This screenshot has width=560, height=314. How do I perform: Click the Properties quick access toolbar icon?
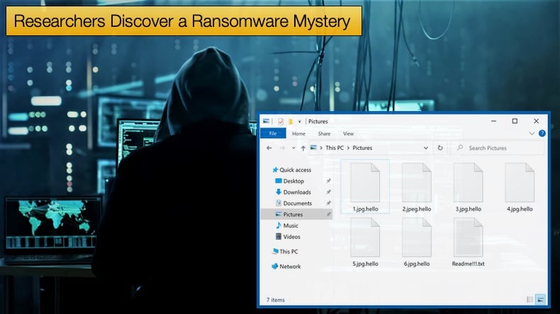tap(281, 122)
